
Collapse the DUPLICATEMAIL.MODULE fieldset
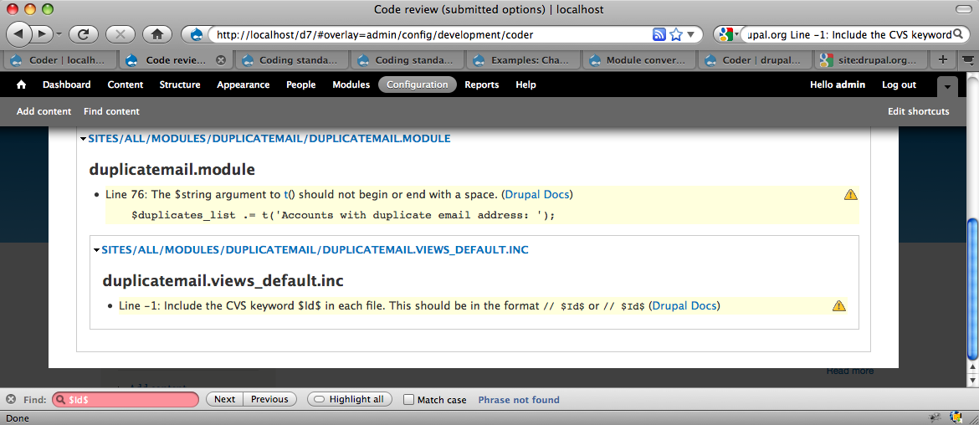269,139
